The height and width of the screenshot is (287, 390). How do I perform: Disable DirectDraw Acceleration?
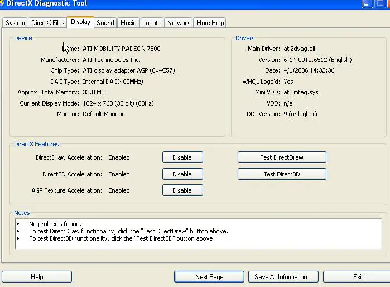[182, 157]
